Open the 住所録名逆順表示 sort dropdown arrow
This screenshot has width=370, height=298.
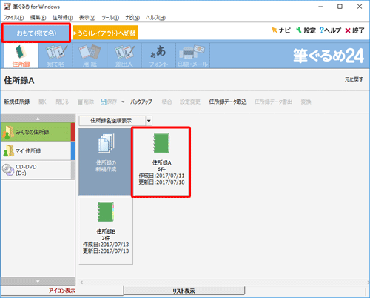(149, 121)
